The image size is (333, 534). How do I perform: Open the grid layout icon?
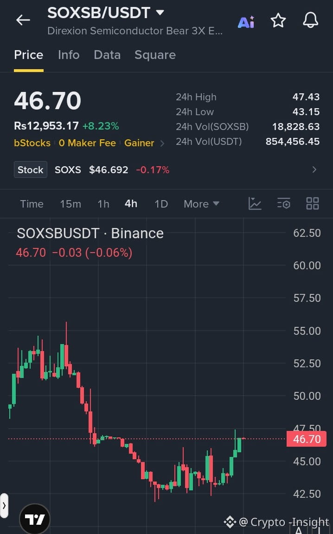pyautogui.click(x=312, y=204)
